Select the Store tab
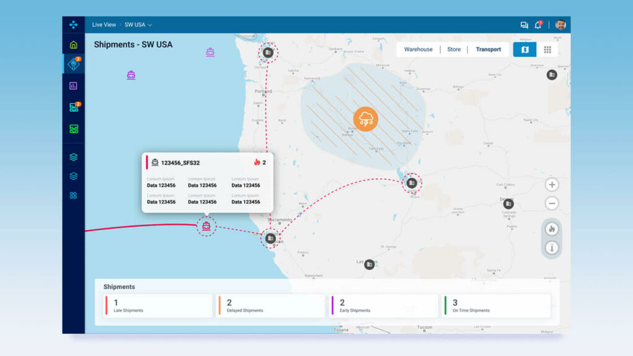633x356 pixels. point(454,49)
